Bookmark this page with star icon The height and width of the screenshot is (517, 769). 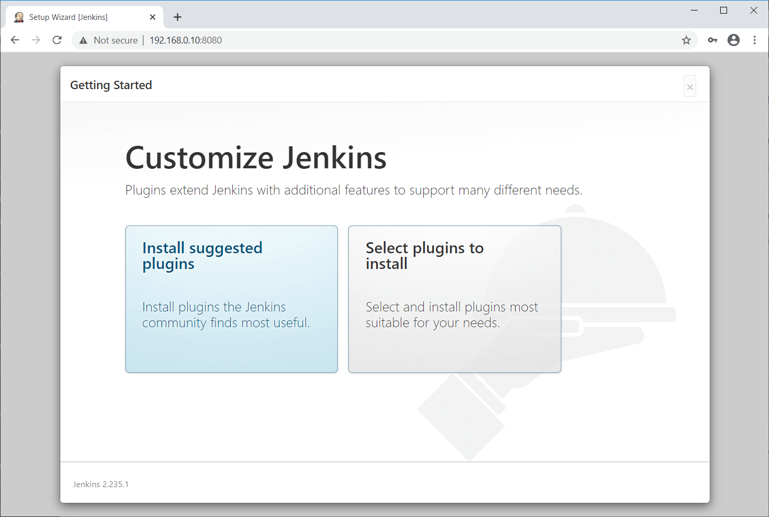tap(686, 40)
